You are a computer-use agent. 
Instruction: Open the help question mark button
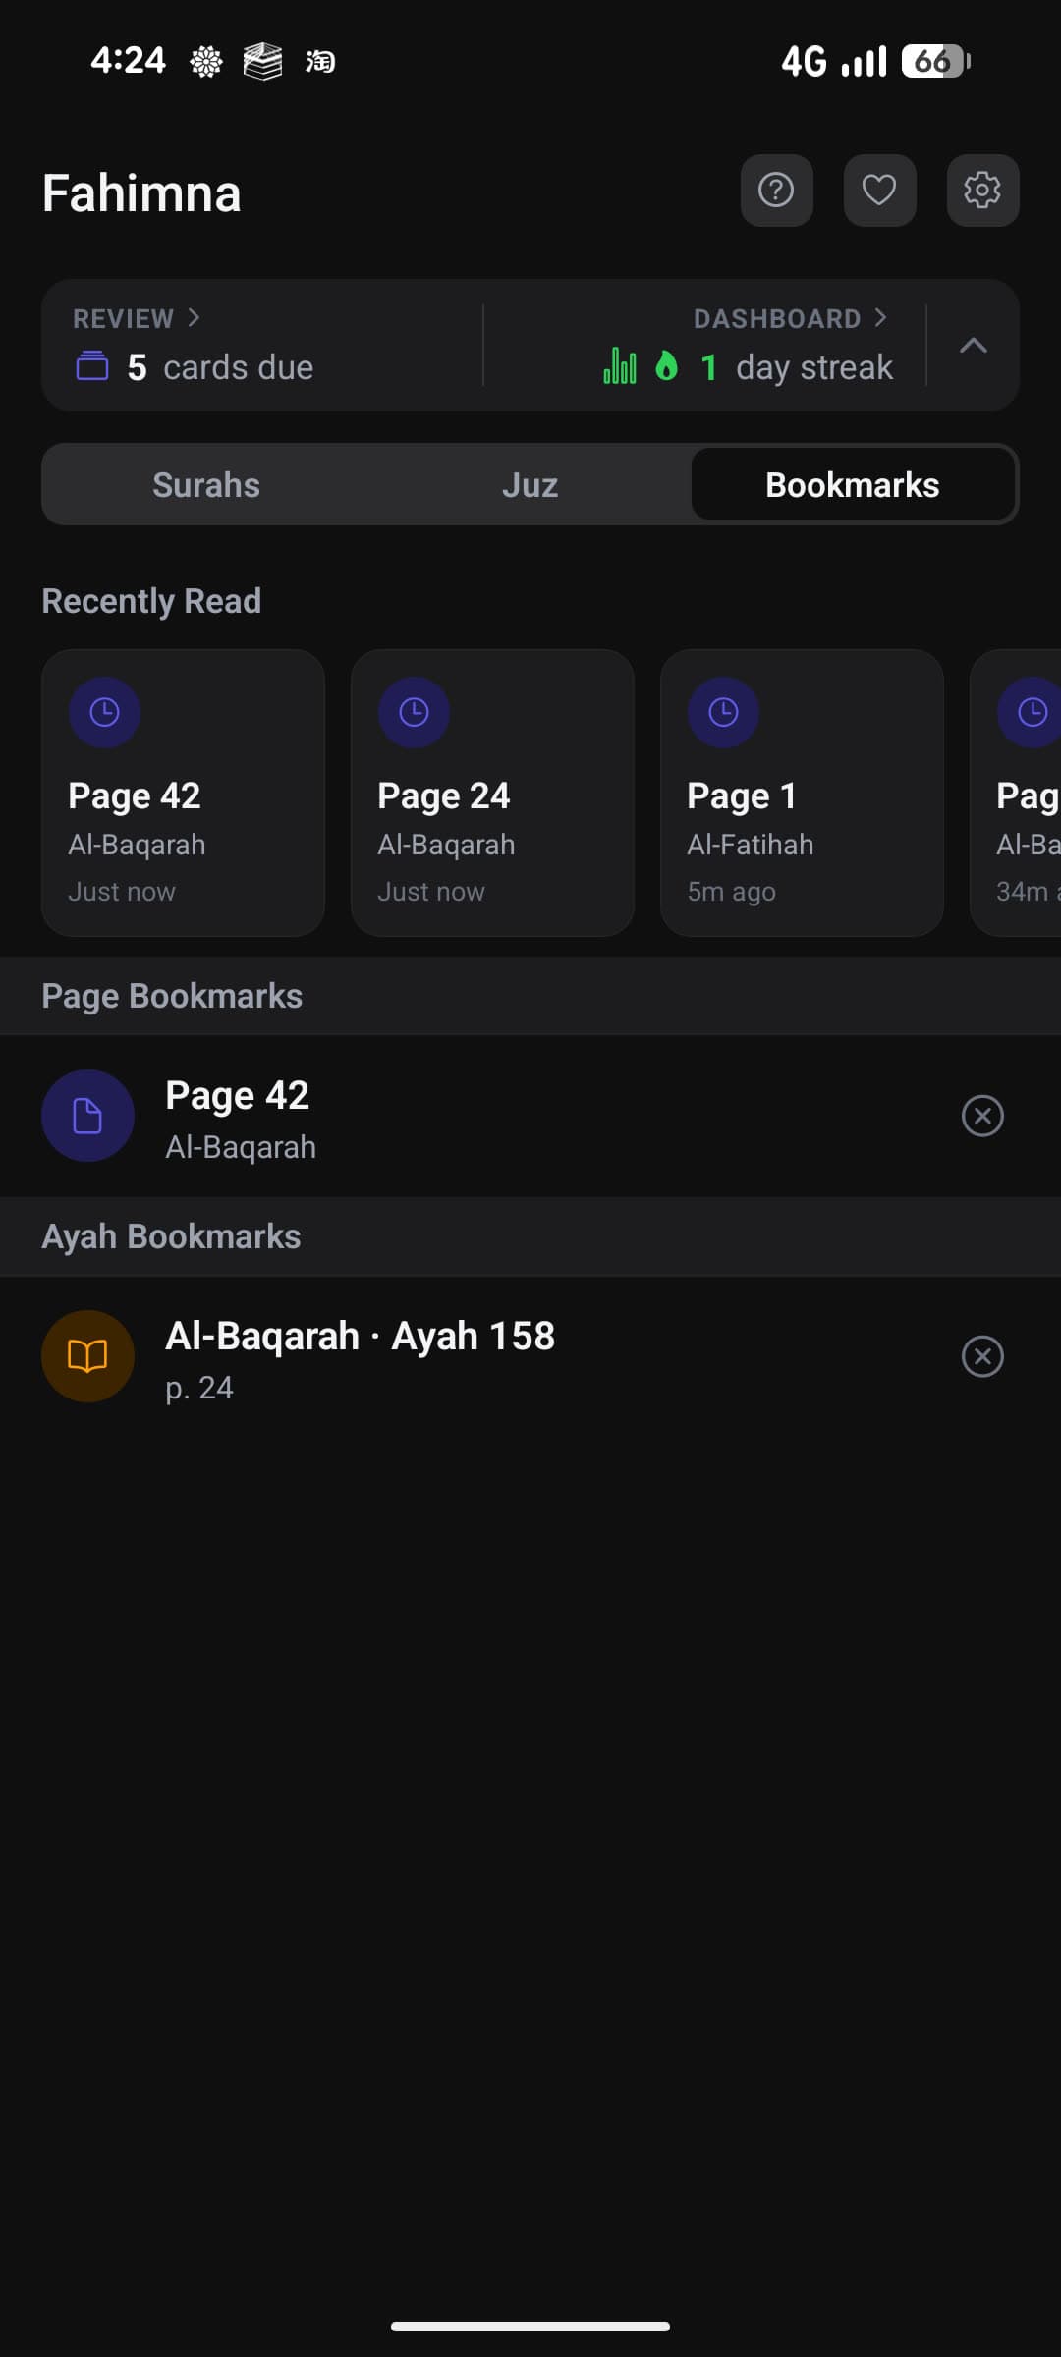tap(776, 191)
